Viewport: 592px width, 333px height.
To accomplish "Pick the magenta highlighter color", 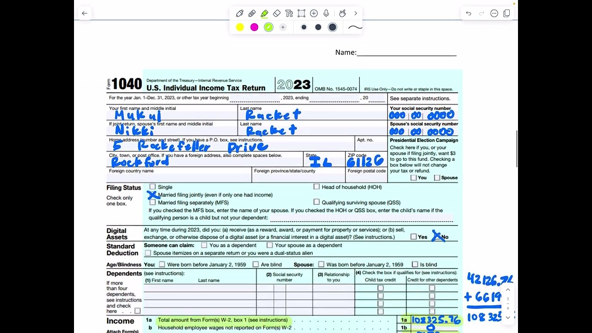I will [x=254, y=27].
